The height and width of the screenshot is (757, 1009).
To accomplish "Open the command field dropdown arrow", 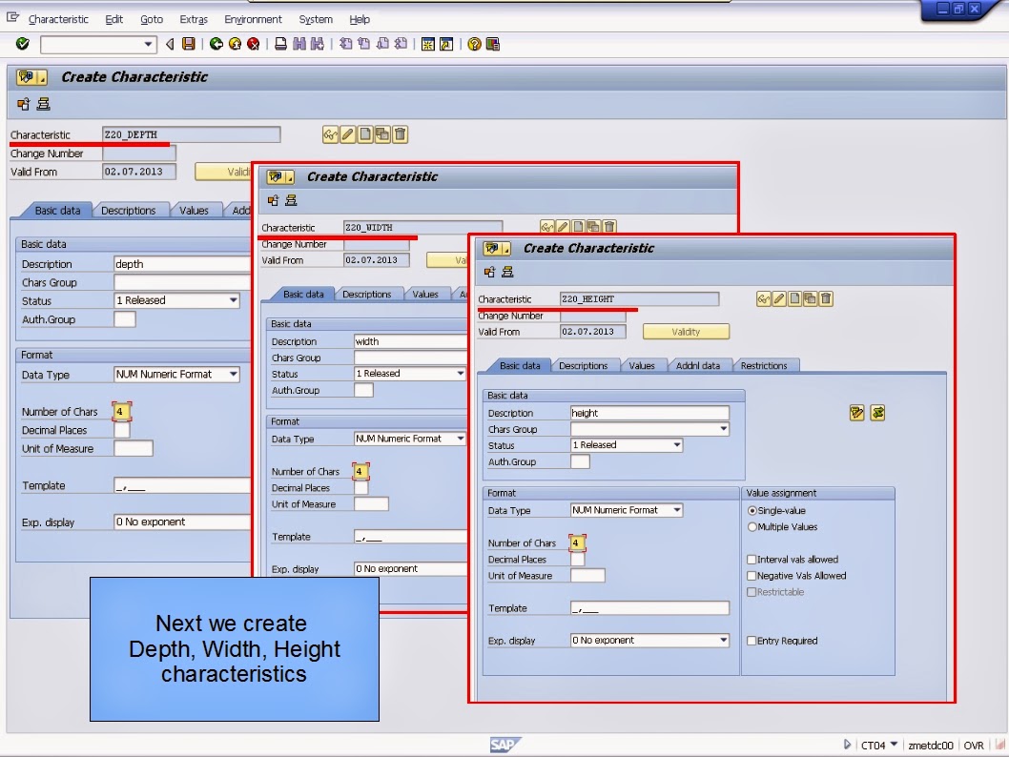I will pos(148,44).
